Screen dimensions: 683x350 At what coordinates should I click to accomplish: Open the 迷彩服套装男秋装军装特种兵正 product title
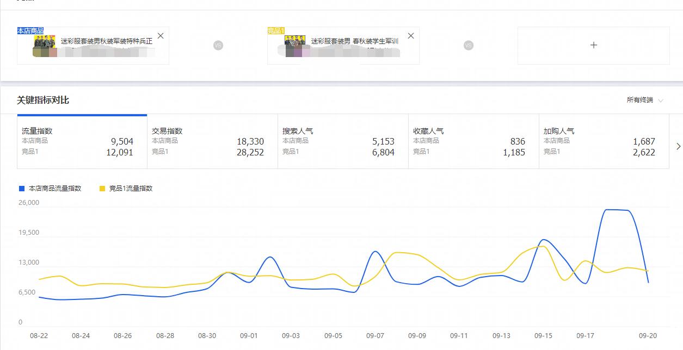tap(107, 41)
